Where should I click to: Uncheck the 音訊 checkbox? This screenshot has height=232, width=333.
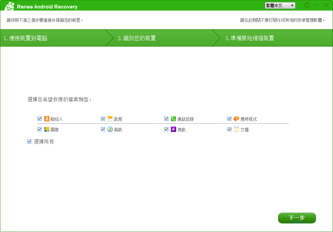tap(103, 129)
